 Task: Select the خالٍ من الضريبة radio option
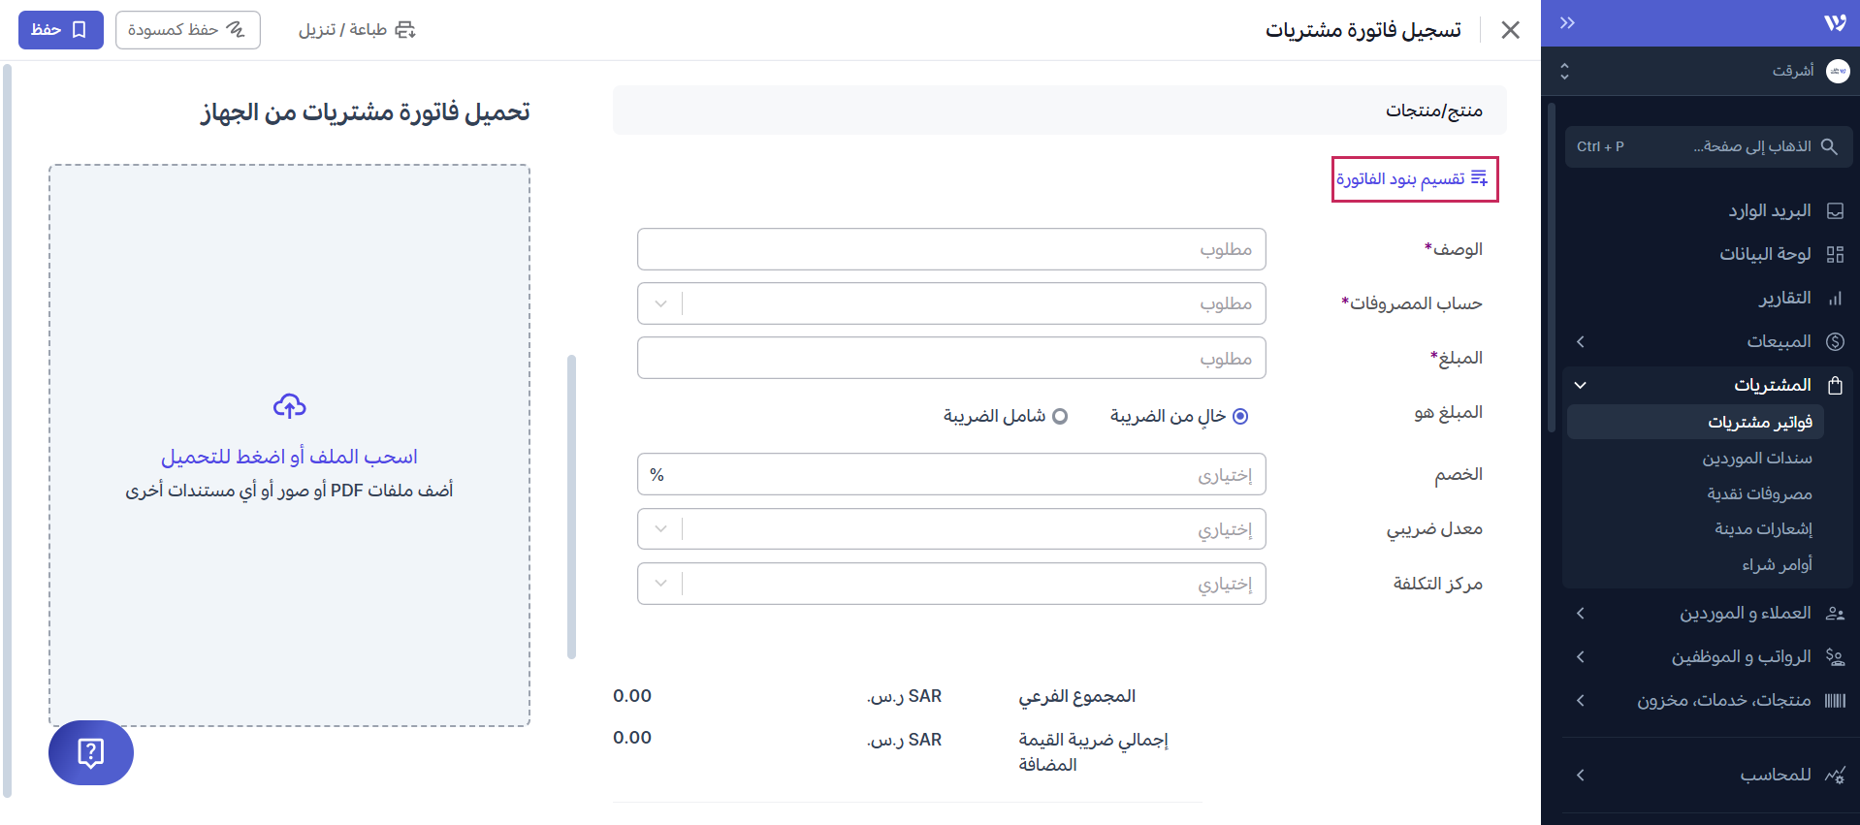pos(1239,416)
